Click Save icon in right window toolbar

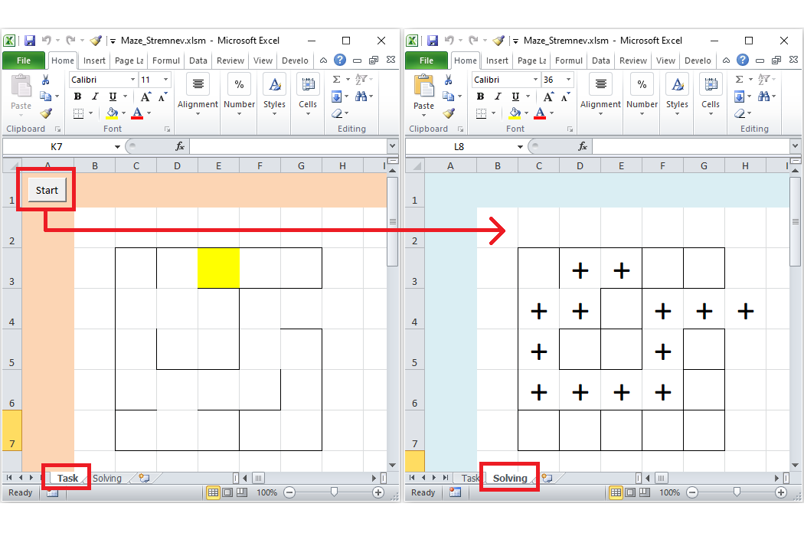(433, 41)
